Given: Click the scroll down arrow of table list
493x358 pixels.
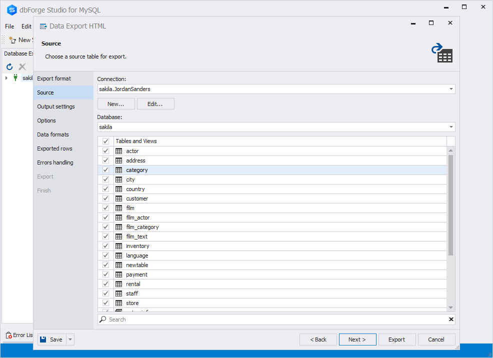Looking at the screenshot, I should 451,307.
